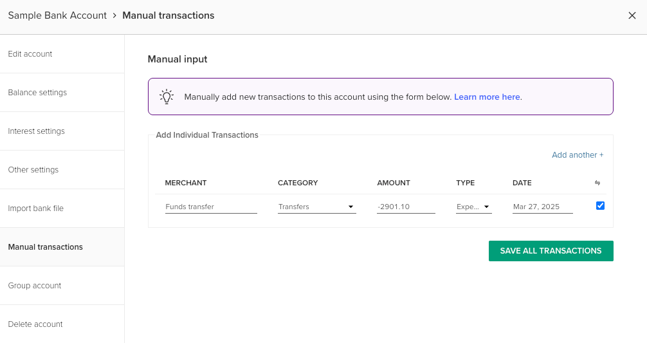Click the lightbulb tip icon
The image size is (647, 343).
click(167, 97)
